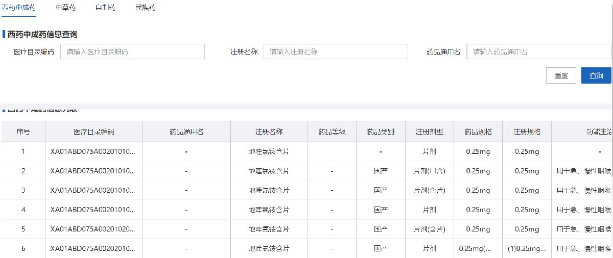Click 片剂(口含) cell in row 2
The image size is (613, 258).
click(429, 171)
